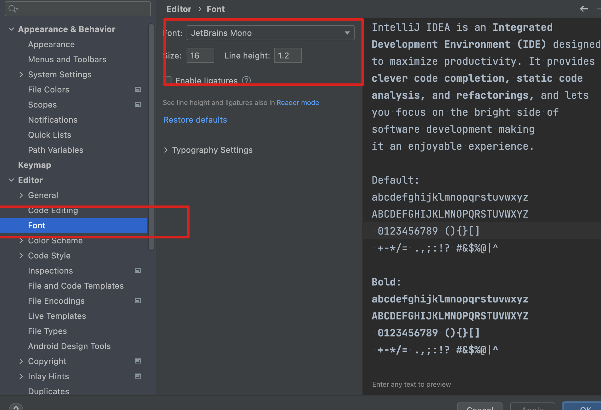Select Android Design Tools

(69, 346)
